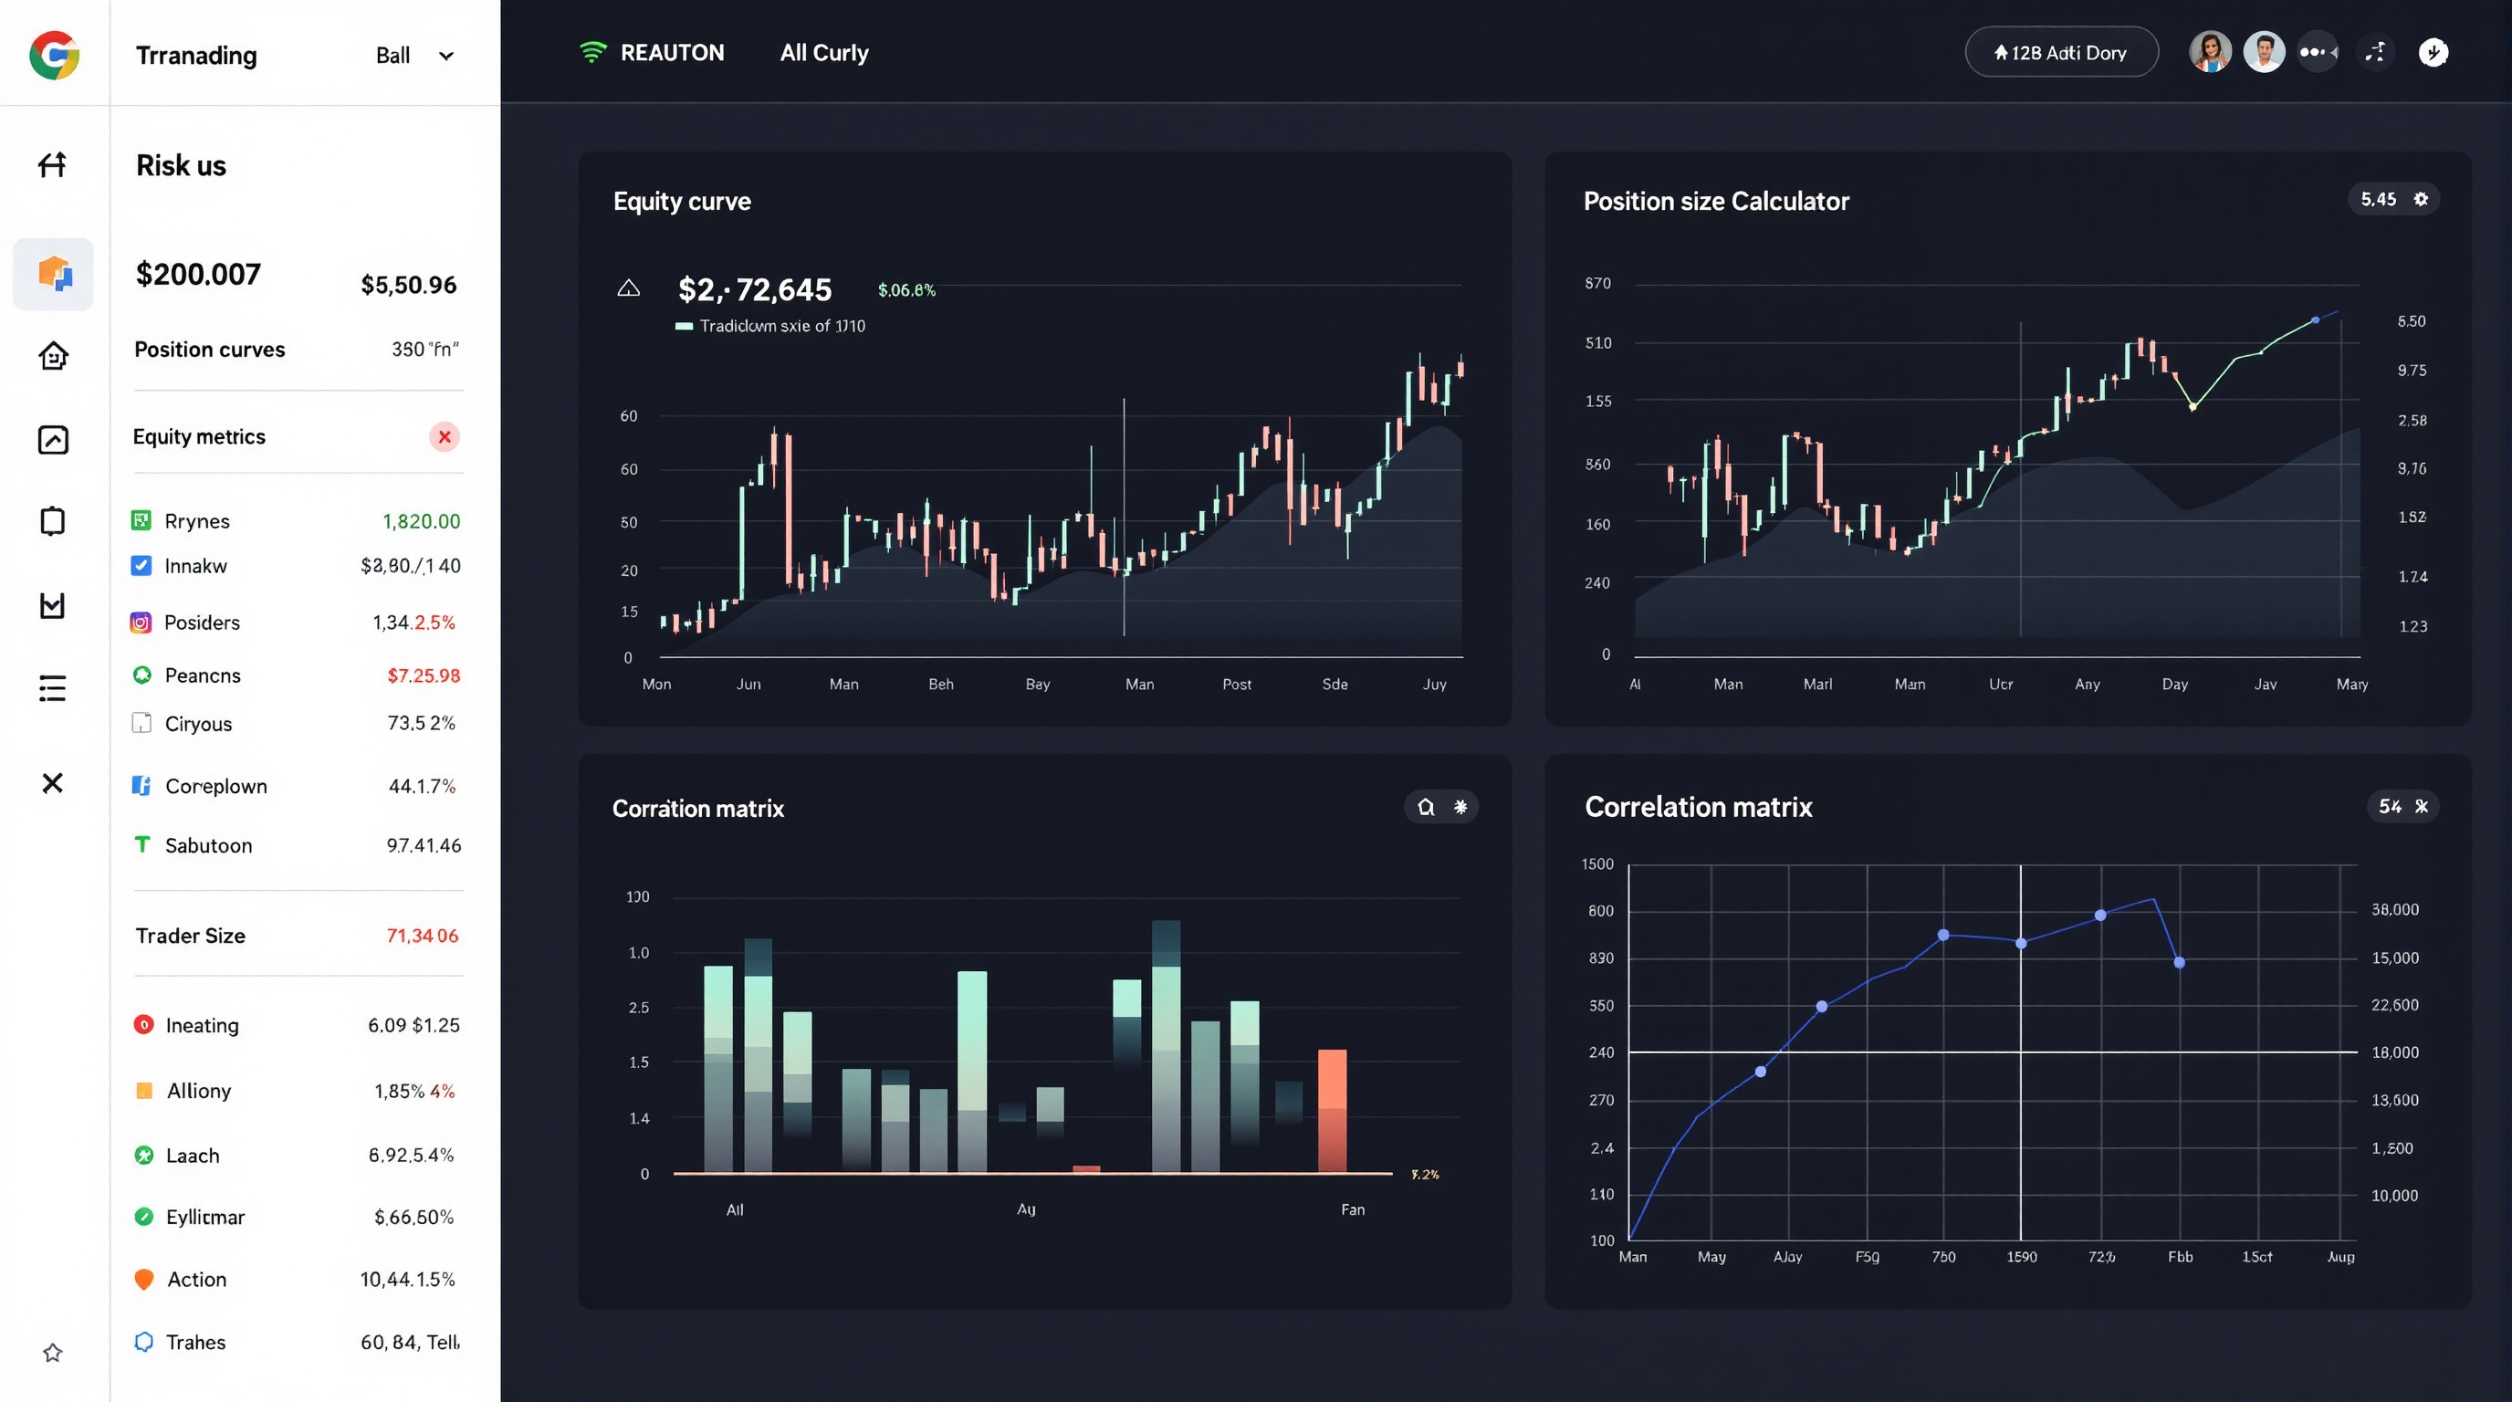The width and height of the screenshot is (2512, 1402).
Task: Open the house sidebar icon
Action: tap(53, 356)
